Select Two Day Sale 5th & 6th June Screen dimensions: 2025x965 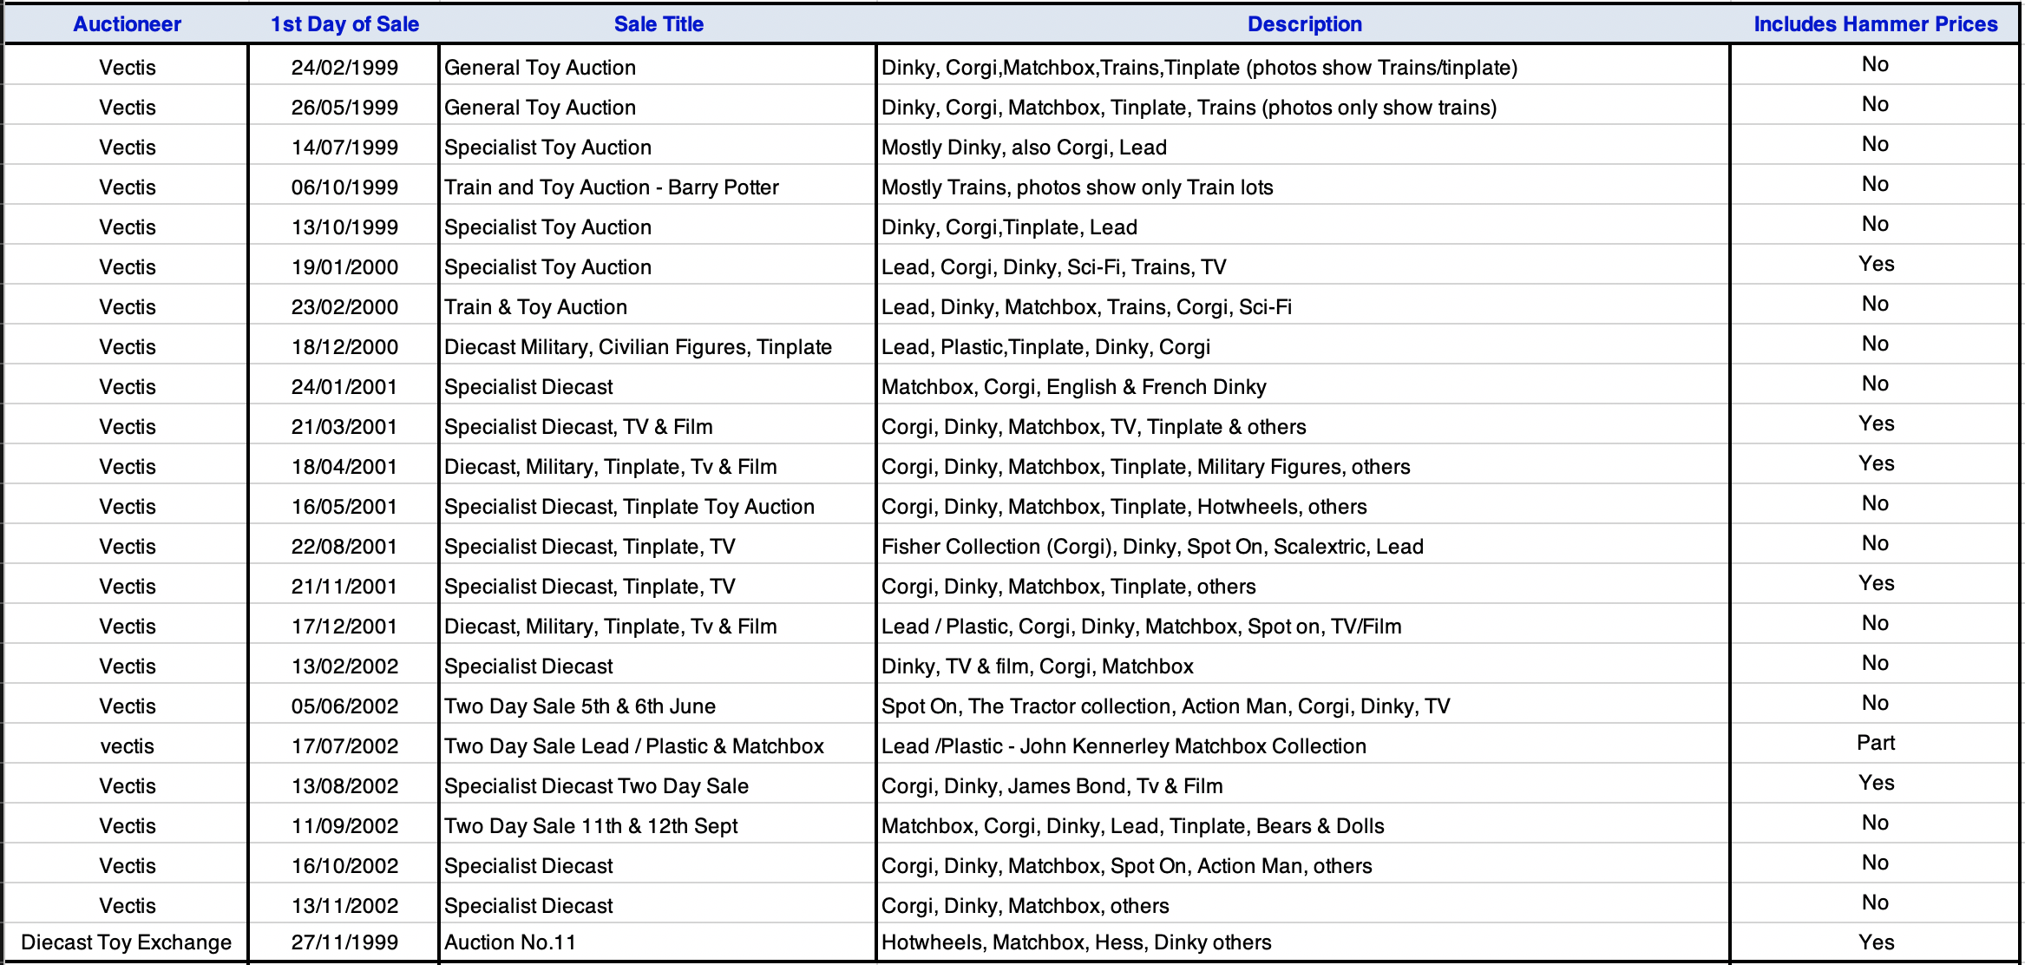click(580, 706)
